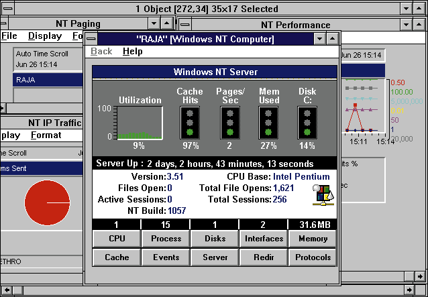This screenshot has height=297, width=428.
Task: Select the RAJA row in NT Paging
Action: point(48,80)
